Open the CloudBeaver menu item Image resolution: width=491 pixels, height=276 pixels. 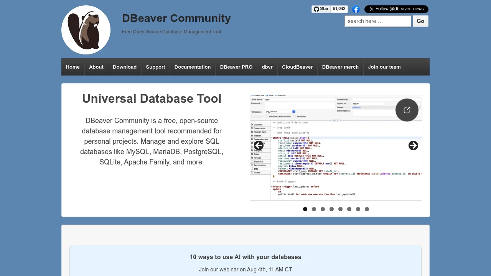[297, 67]
